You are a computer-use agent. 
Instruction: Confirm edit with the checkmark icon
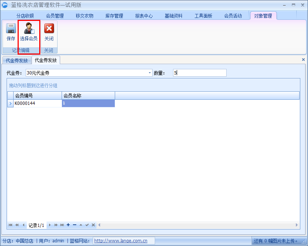click(x=87, y=225)
